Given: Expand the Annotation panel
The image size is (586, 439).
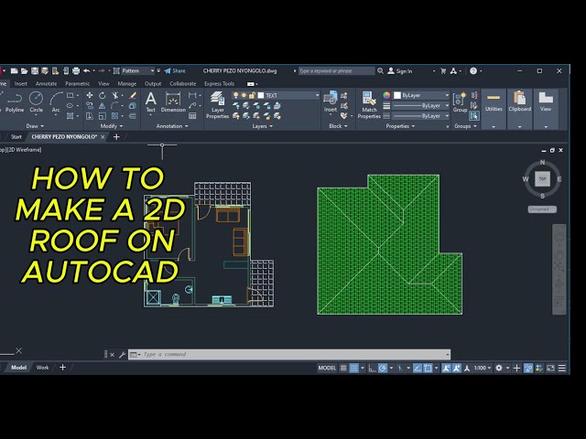Looking at the screenshot, I should click(172, 126).
